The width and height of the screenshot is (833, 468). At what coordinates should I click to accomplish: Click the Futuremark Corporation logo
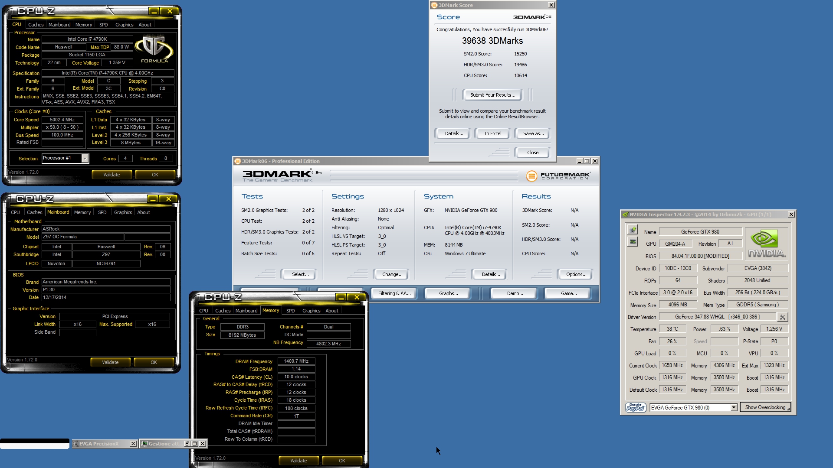tap(558, 176)
